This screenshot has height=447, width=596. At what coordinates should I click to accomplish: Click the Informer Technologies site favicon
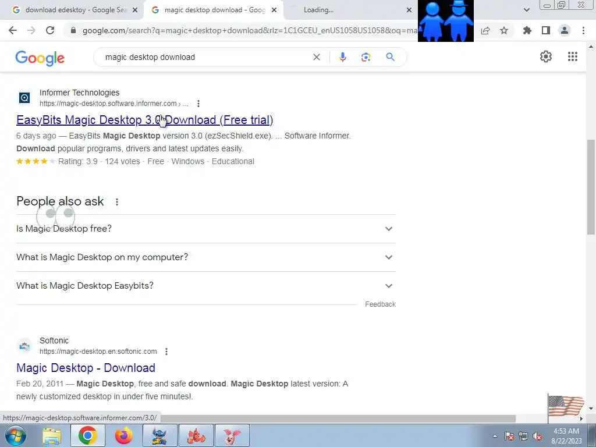click(24, 98)
